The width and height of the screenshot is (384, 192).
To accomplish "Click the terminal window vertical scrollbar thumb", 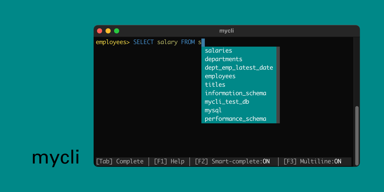I will [x=357, y=136].
